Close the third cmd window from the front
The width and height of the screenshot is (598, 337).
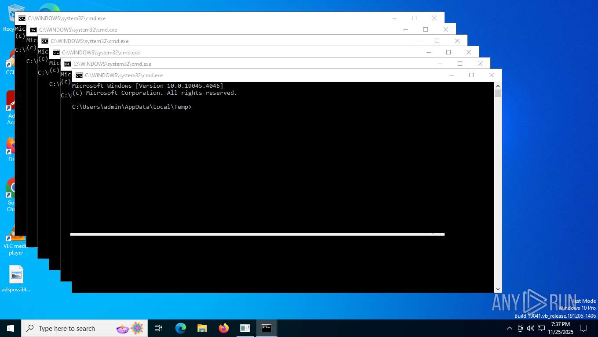(469, 53)
